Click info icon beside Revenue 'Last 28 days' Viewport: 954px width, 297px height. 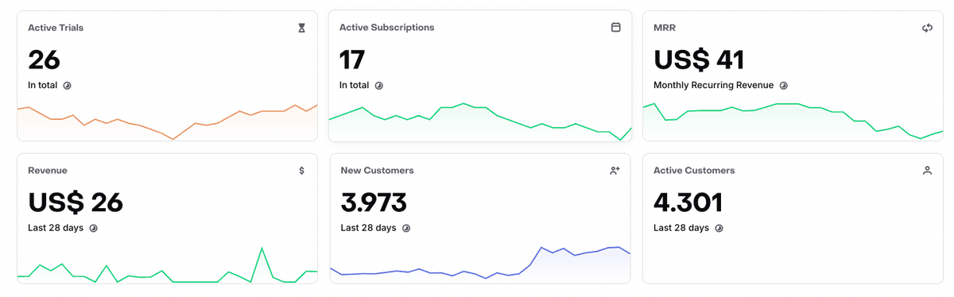pos(93,228)
